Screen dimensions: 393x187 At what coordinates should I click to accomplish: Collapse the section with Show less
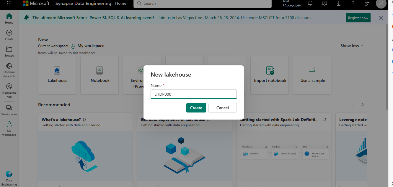352,46
